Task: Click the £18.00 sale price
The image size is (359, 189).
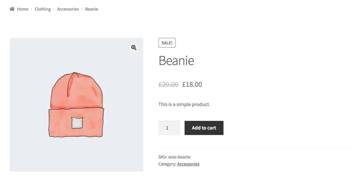Action: click(x=192, y=84)
